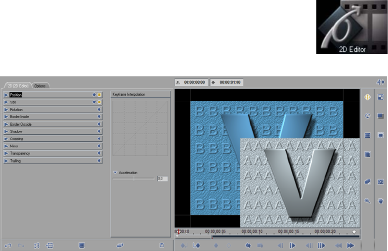Screen dimensions: 388x251
Task: Click the running man icon at top right
Action: point(380,82)
